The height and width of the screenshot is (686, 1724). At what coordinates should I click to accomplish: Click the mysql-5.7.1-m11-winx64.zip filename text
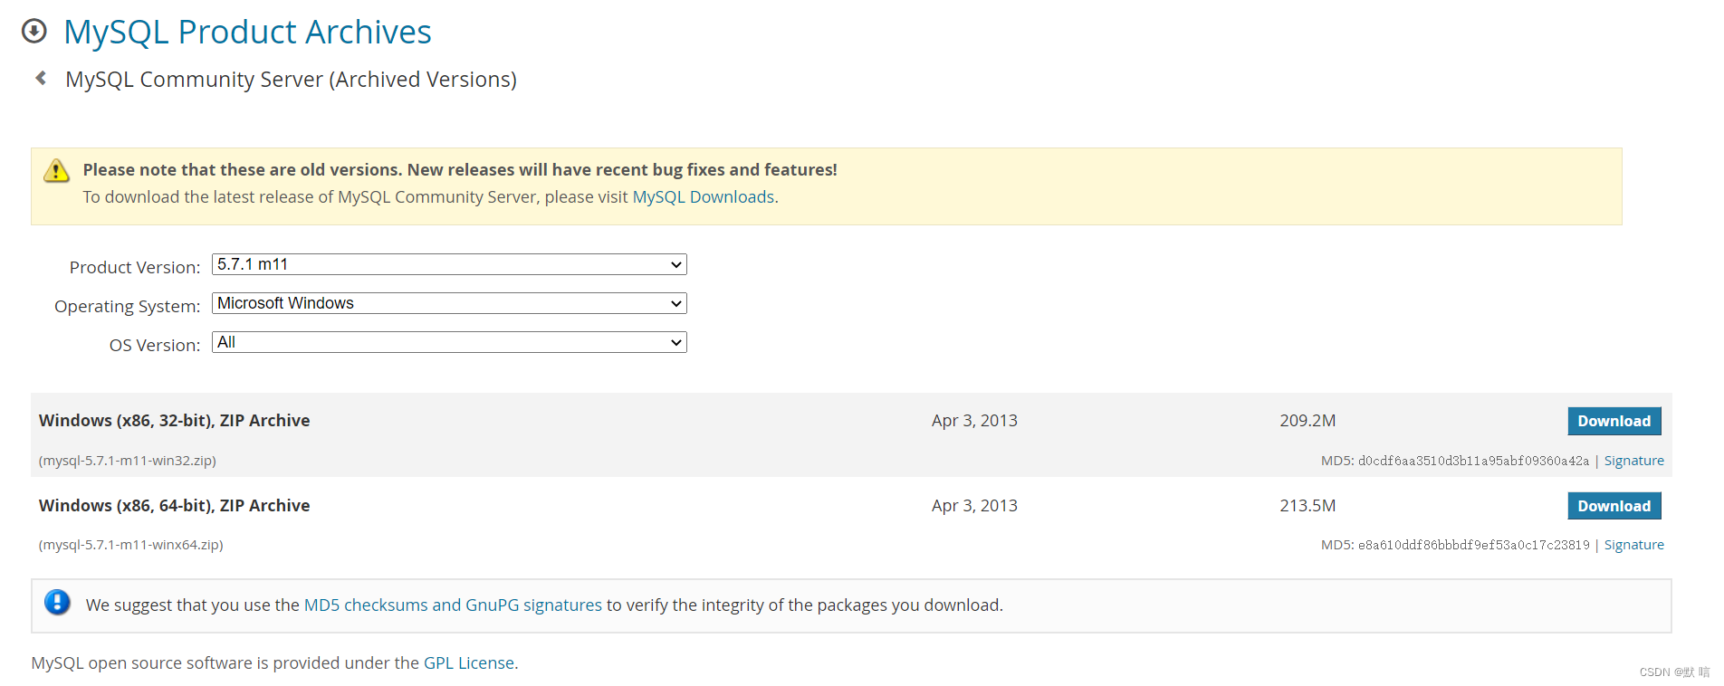tap(130, 545)
